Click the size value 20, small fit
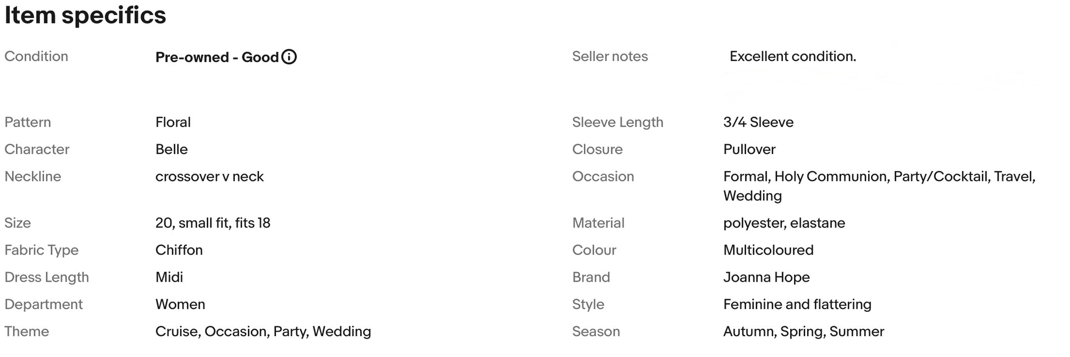The width and height of the screenshot is (1070, 357). [x=213, y=223]
